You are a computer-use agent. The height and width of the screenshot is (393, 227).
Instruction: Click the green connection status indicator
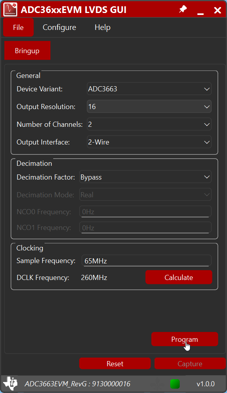tap(175, 384)
